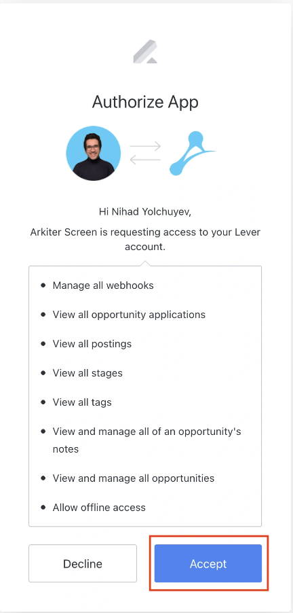Click the left-pointing gray arrow
This screenshot has height=613, width=293.
[145, 160]
